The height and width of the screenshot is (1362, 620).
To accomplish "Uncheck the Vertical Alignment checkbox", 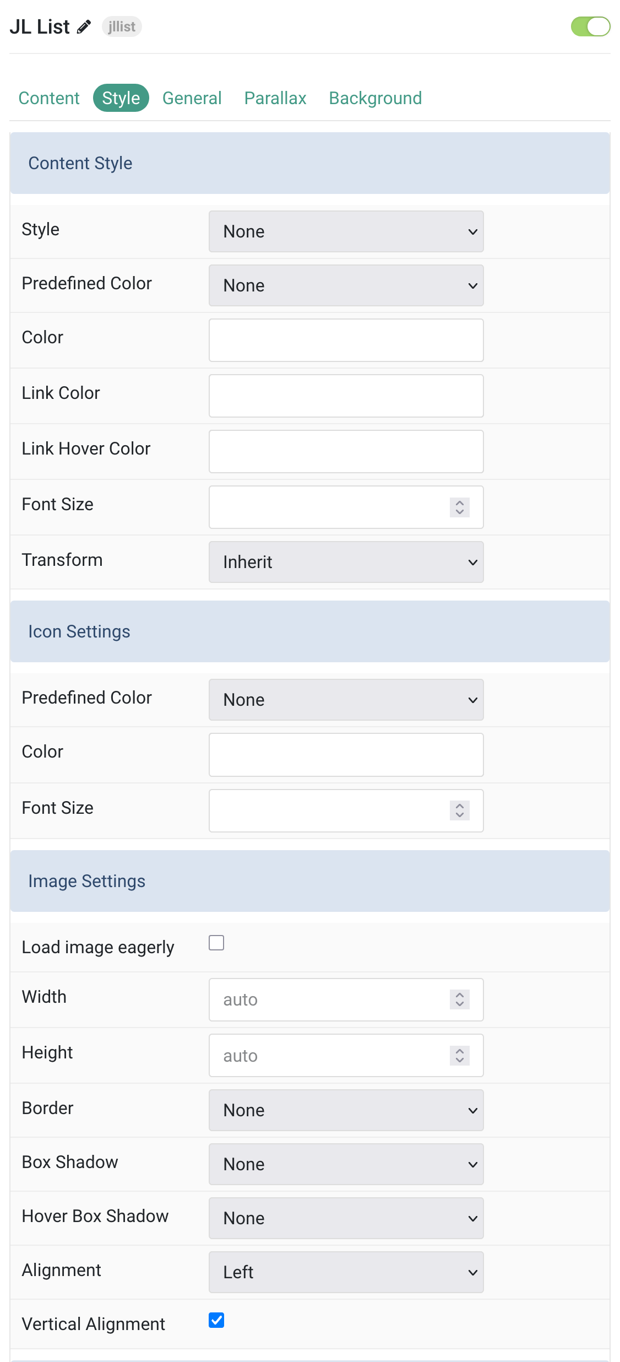I will [x=216, y=1320].
